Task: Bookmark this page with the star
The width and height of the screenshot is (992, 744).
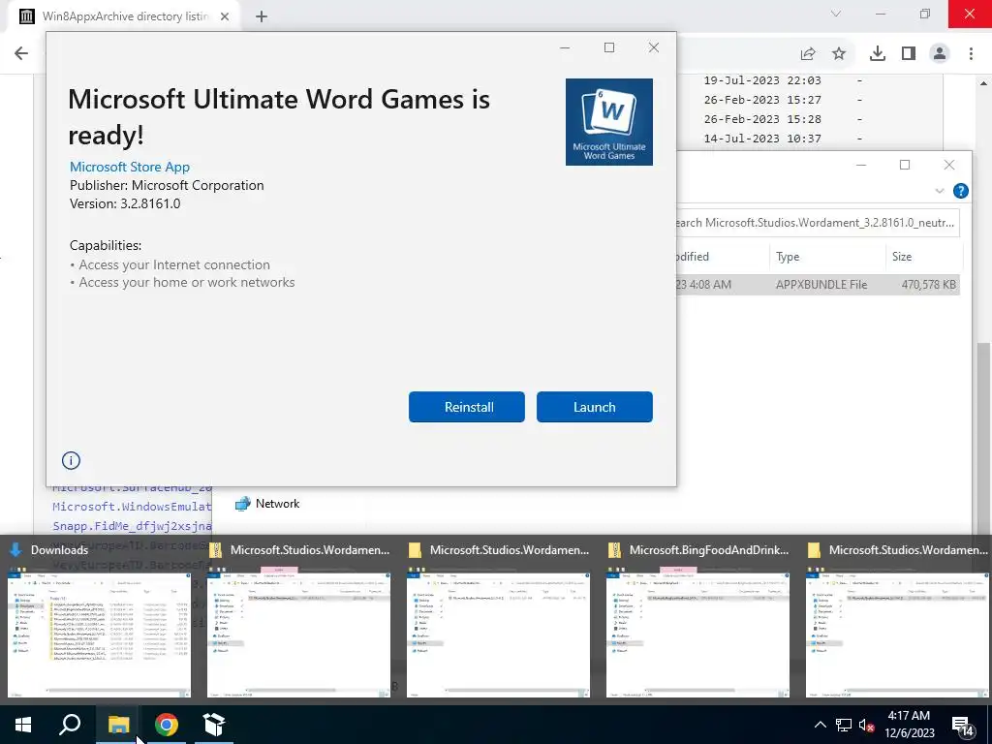Action: 839,54
